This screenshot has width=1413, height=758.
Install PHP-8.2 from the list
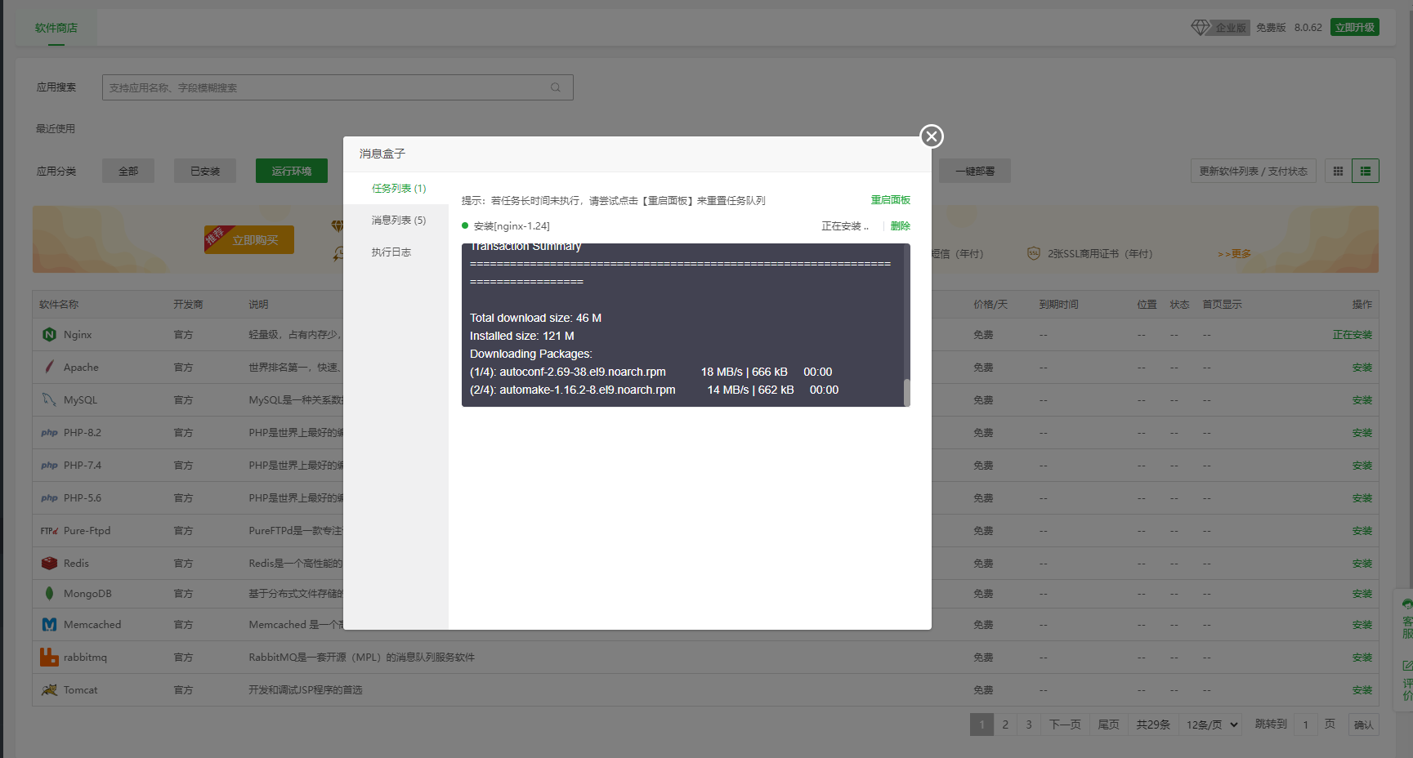(1362, 433)
